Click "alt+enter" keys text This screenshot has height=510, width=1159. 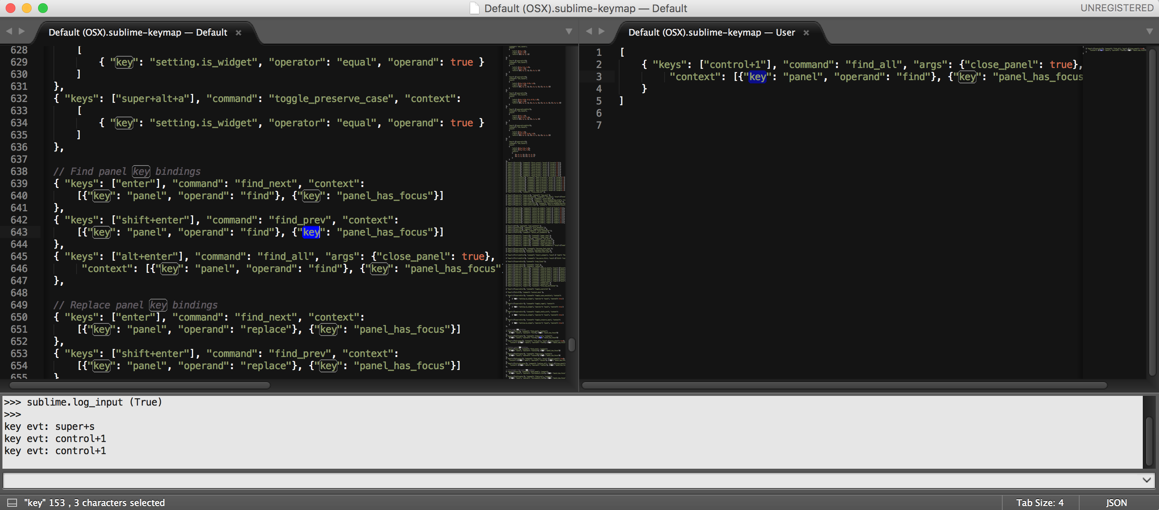(147, 256)
